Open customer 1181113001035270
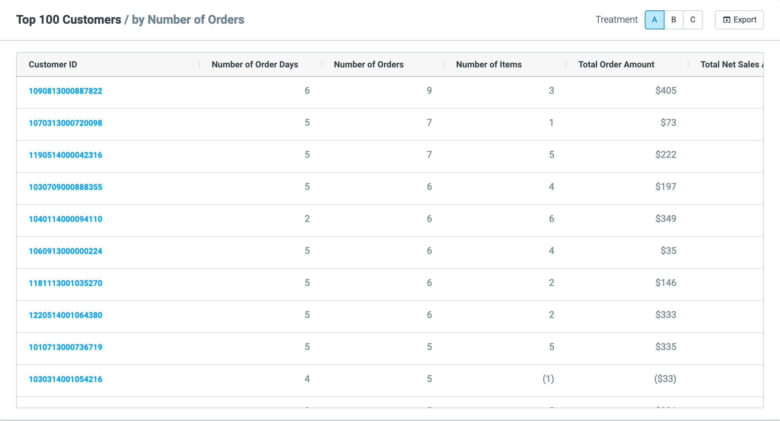 point(65,283)
